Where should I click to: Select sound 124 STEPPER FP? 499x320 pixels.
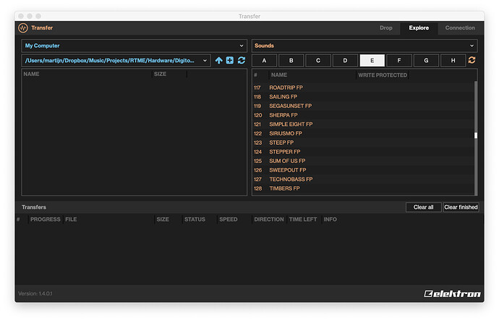click(363, 152)
